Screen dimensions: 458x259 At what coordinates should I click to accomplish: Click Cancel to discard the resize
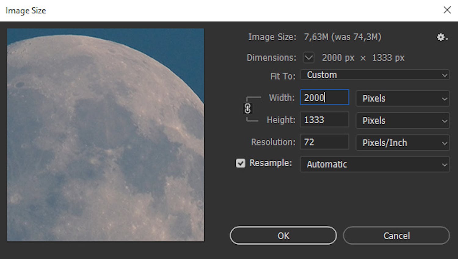click(396, 235)
